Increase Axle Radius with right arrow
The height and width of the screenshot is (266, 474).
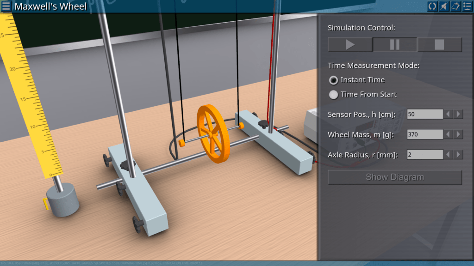pyautogui.click(x=458, y=155)
